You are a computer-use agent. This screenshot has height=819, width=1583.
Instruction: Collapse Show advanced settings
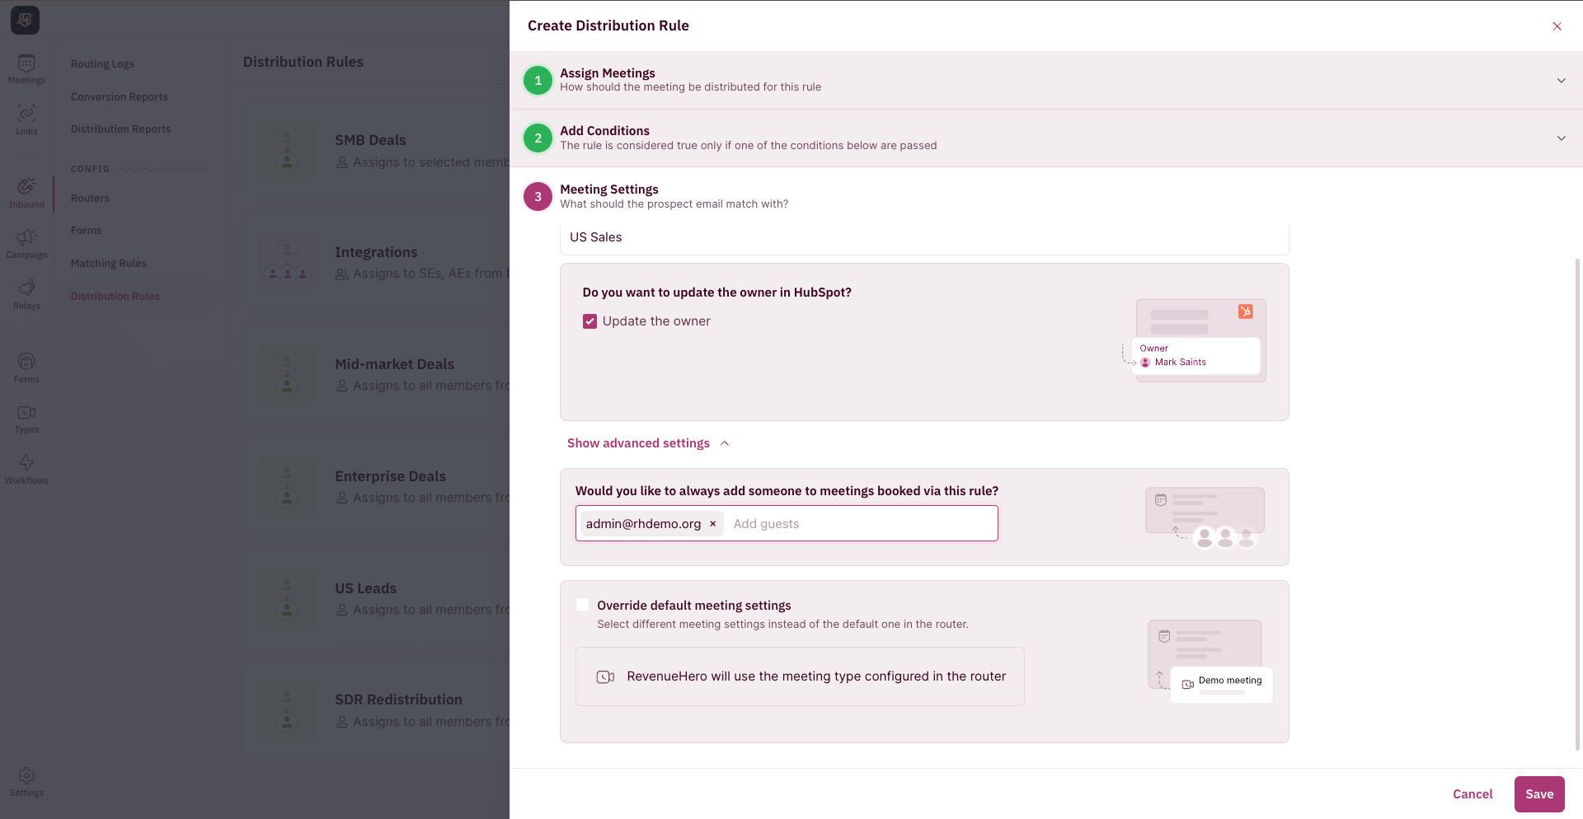(648, 443)
